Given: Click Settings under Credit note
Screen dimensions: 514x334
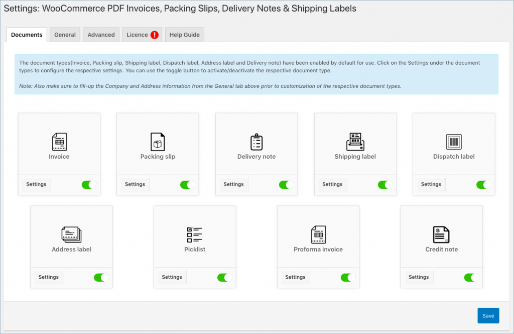Looking at the screenshot, I should pos(419,277).
